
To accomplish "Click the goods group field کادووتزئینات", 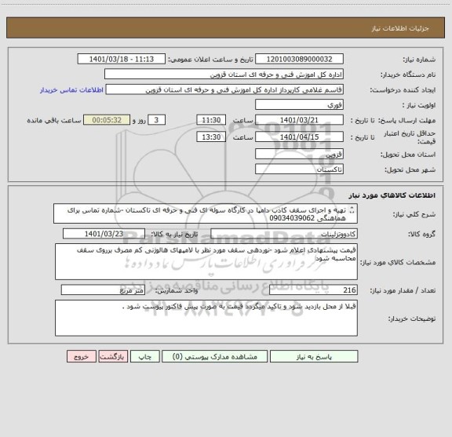I will coord(284,234).
